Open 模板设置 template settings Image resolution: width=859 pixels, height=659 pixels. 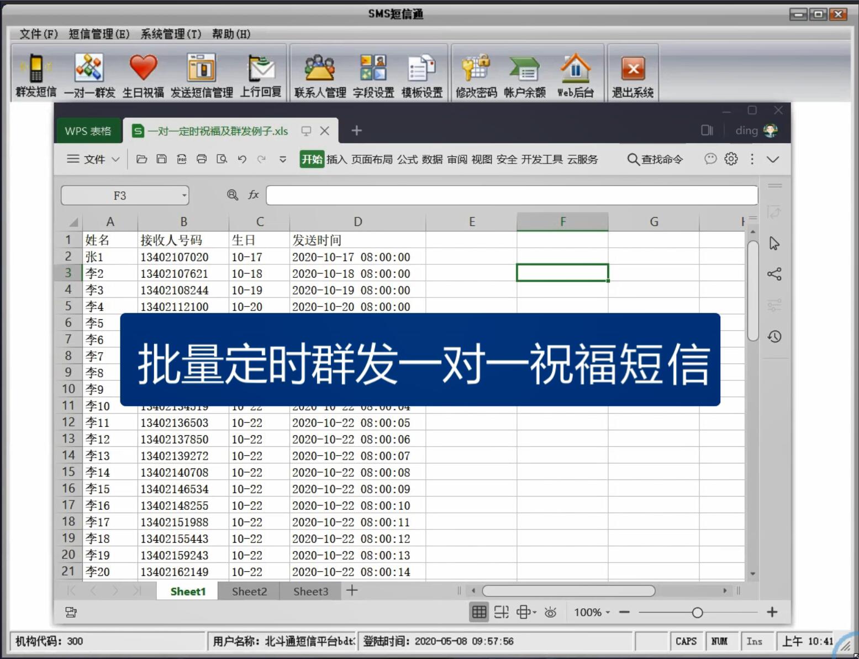pyautogui.click(x=421, y=75)
